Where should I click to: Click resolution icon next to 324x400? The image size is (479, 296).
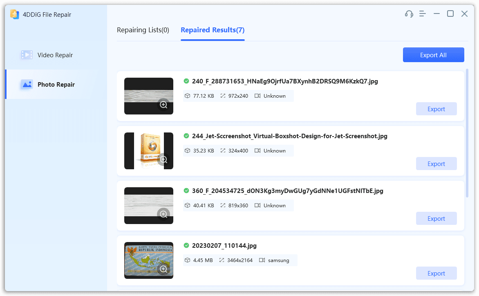point(223,150)
